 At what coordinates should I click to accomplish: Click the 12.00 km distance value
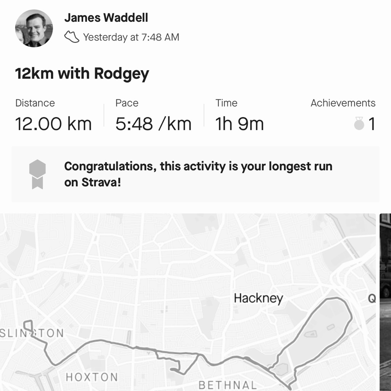click(53, 124)
